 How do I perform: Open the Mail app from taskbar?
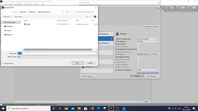pyautogui.click(x=73, y=108)
